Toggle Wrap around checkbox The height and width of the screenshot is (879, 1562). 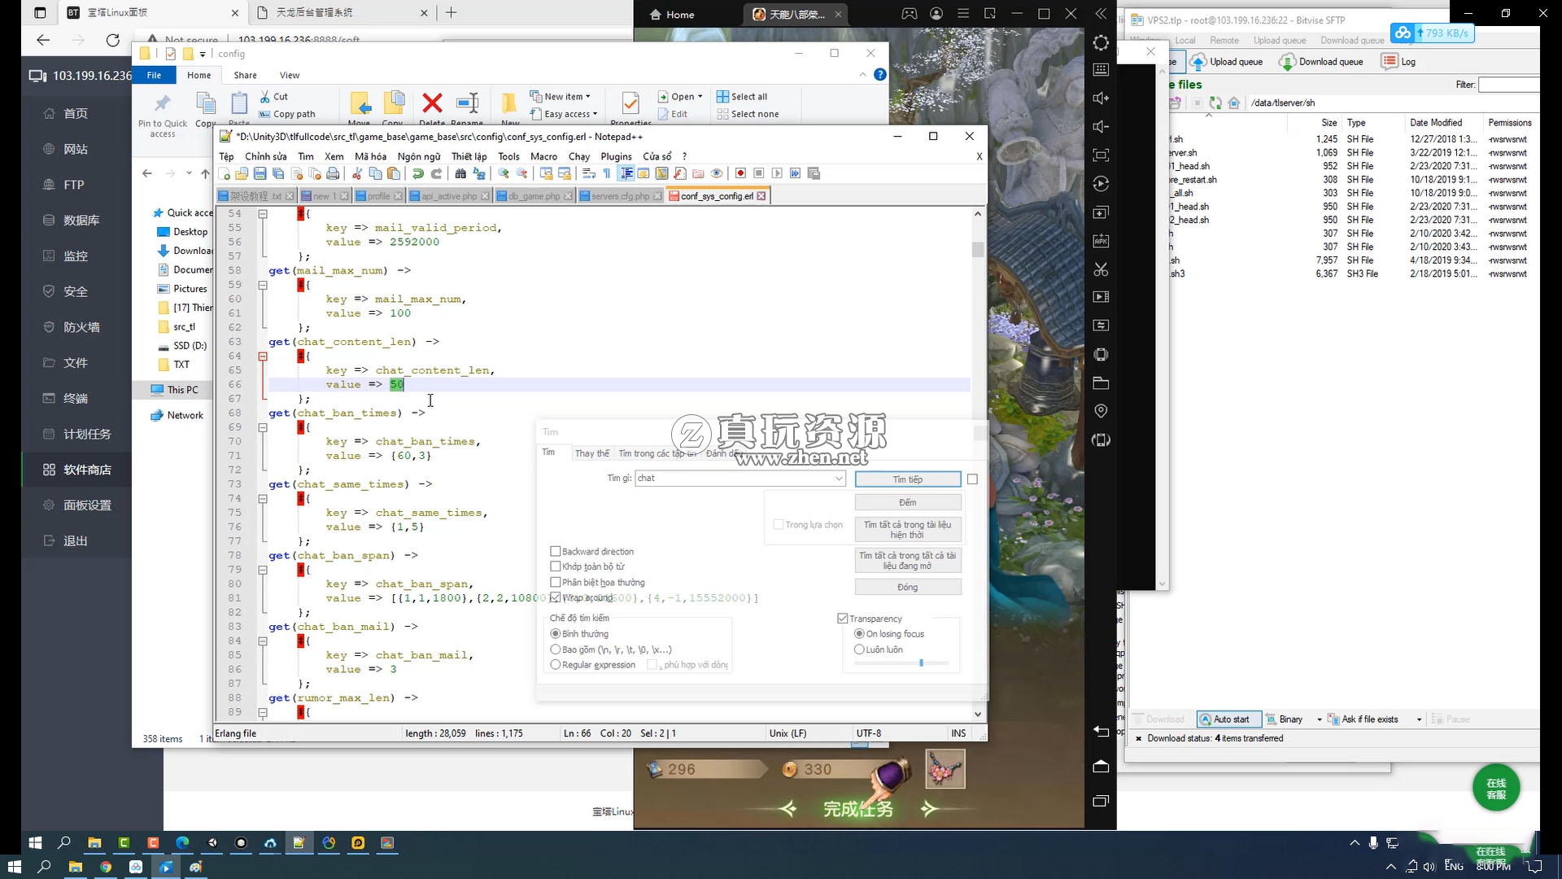[x=556, y=597]
